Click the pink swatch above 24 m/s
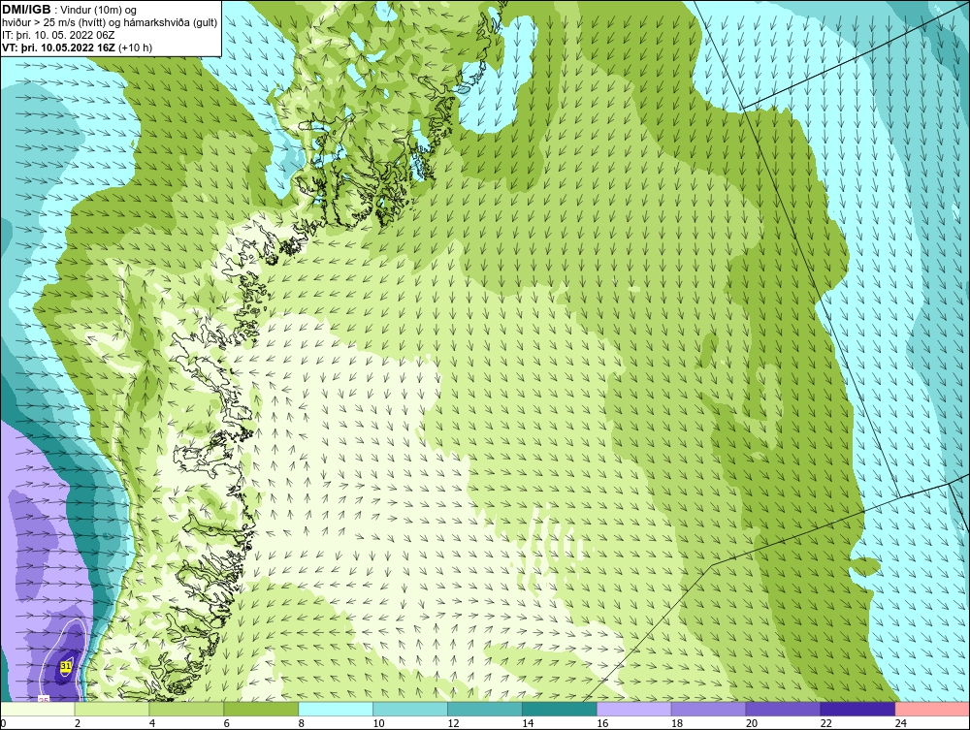The image size is (970, 730). click(x=932, y=709)
